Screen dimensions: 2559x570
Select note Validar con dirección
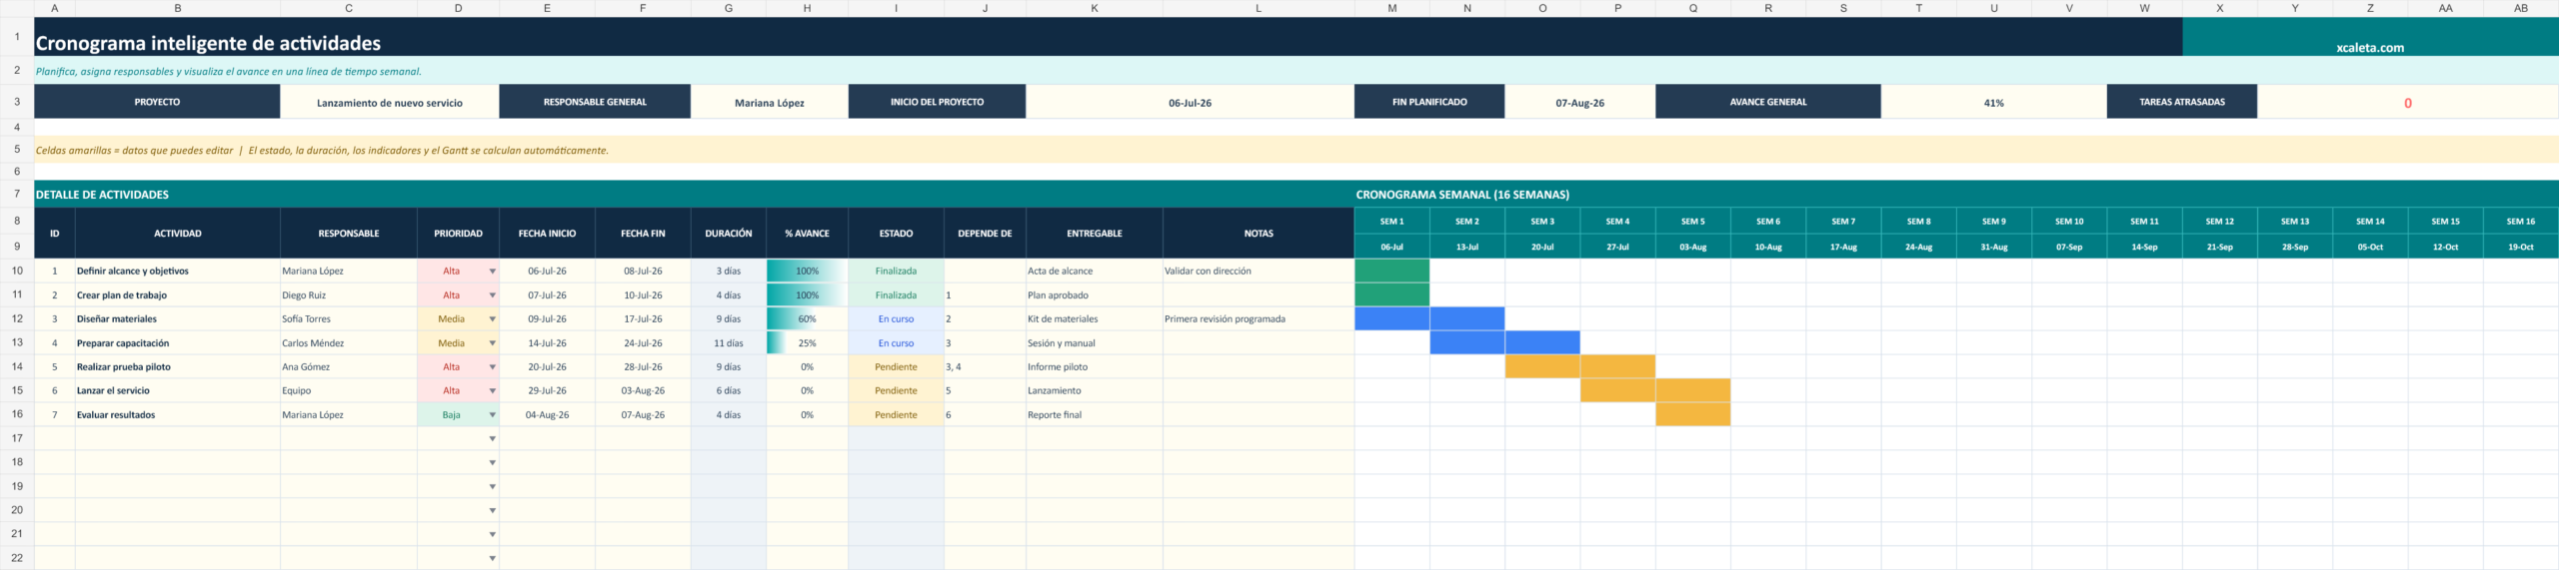1259,271
